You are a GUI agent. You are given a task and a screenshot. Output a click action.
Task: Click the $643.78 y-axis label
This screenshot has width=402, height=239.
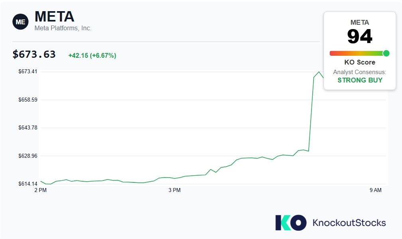coord(28,127)
